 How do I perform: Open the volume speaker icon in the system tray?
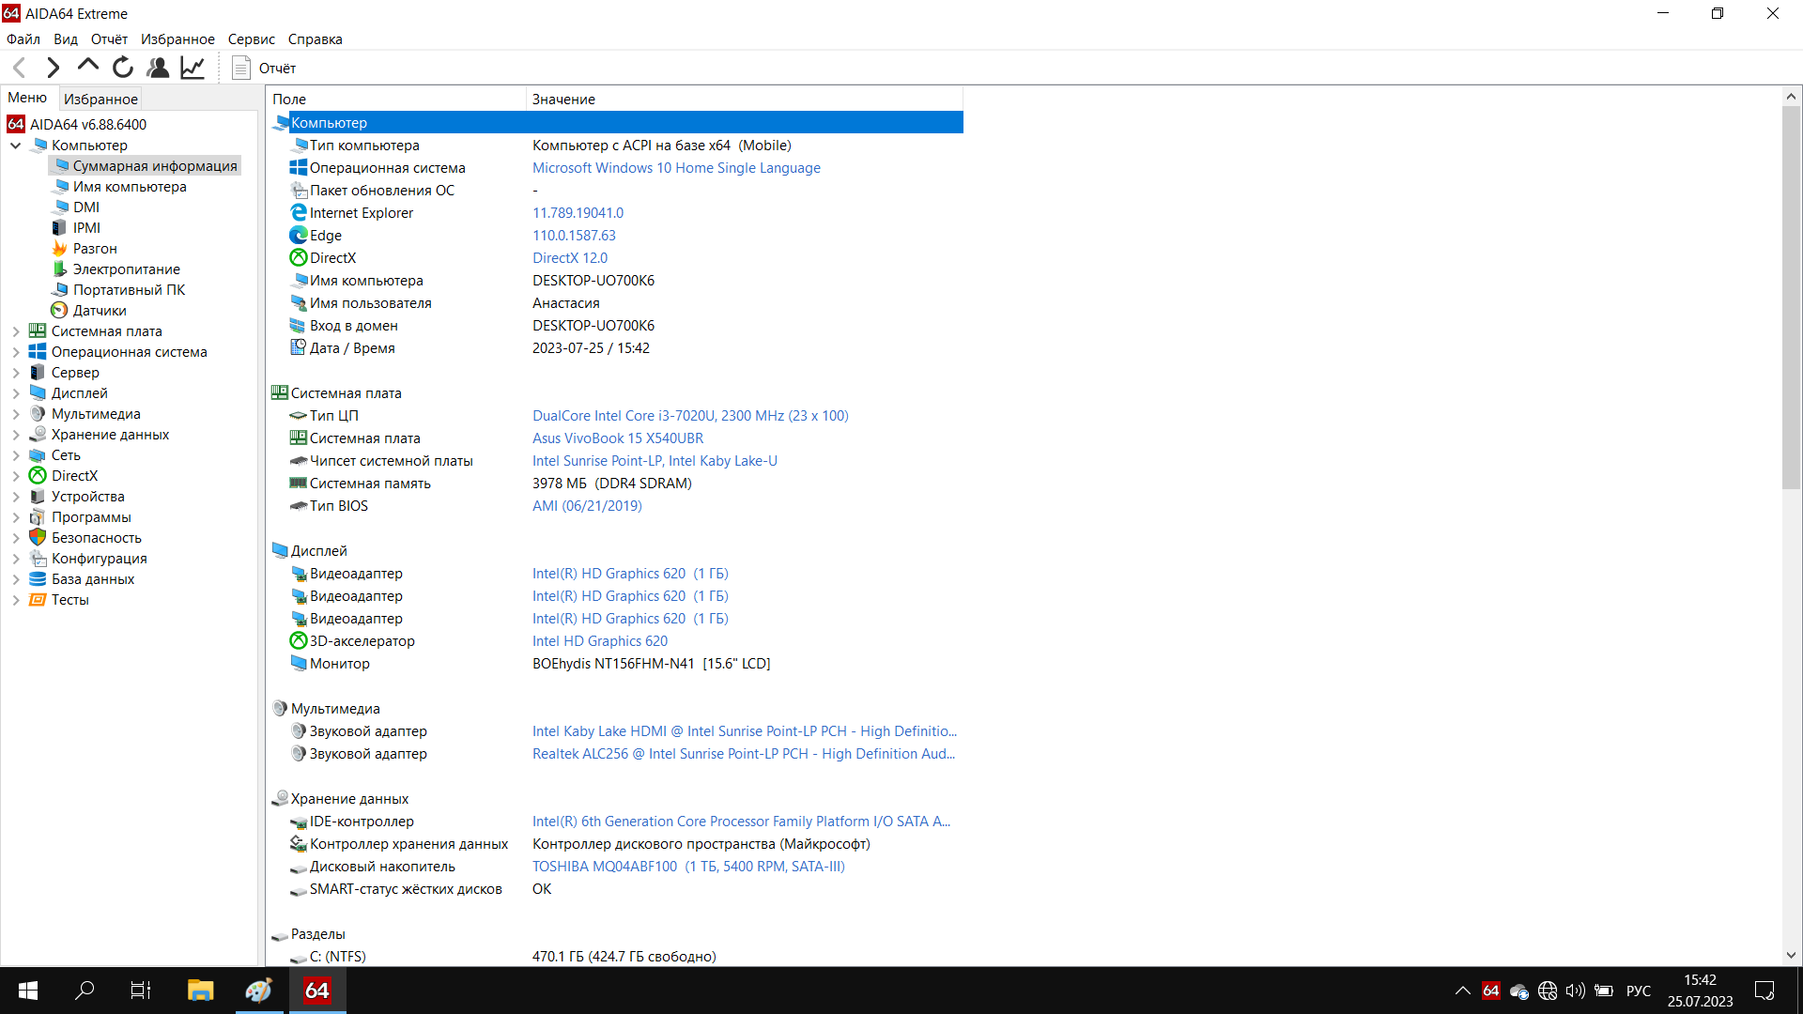pyautogui.click(x=1576, y=991)
